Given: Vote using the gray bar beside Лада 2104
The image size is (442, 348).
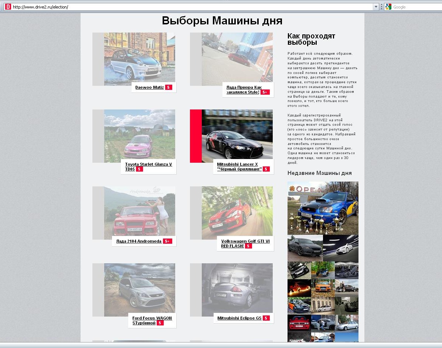Looking at the screenshot, I should (98, 213).
